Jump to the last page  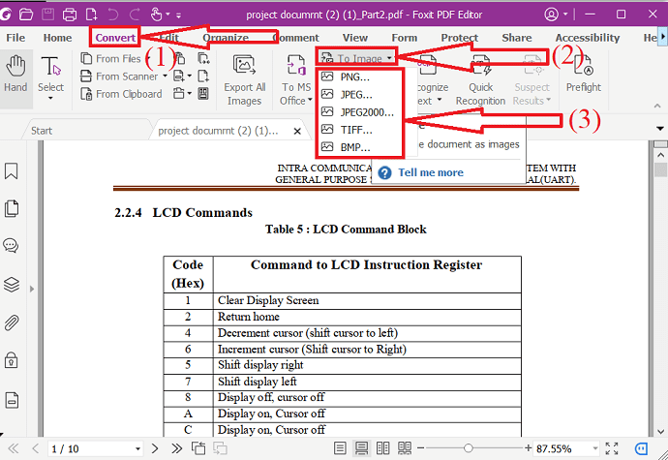(176, 448)
